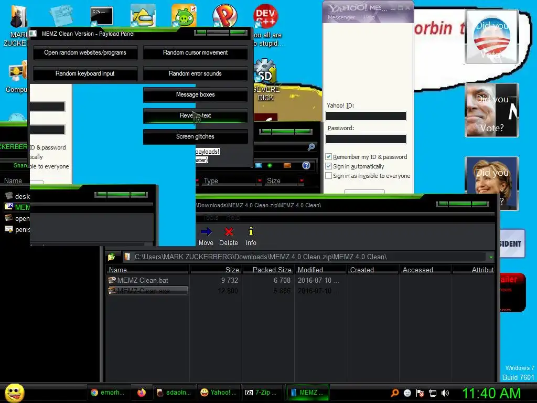537x403 pixels.
Task: Switch to the MEMZ taskbar button
Action: point(307,393)
